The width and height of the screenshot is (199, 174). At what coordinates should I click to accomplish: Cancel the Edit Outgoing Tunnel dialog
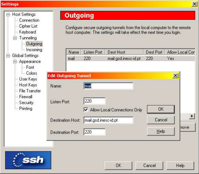161,120
